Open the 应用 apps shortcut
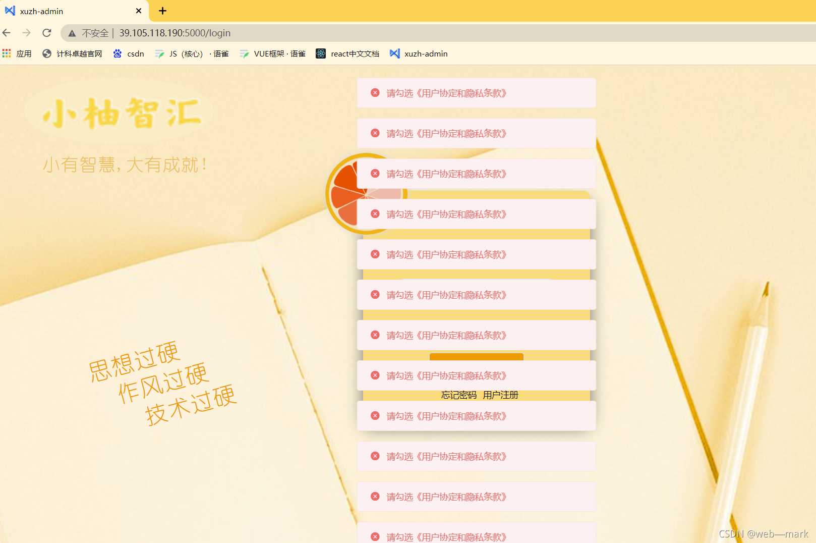This screenshot has height=543, width=816. (x=17, y=53)
